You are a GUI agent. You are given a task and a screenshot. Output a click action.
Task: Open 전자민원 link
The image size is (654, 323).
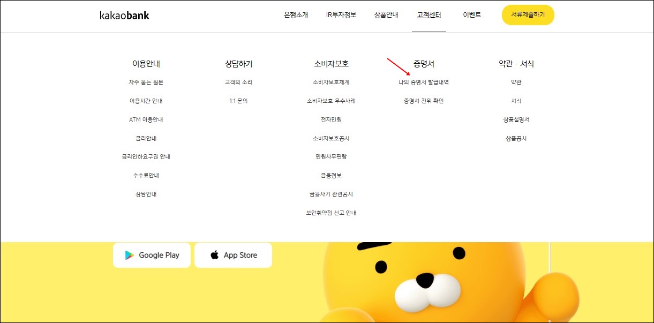coord(332,120)
